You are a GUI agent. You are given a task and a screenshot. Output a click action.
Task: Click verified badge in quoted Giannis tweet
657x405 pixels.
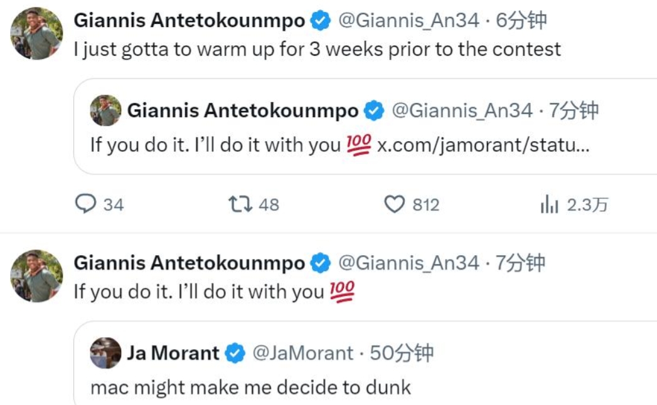(375, 112)
